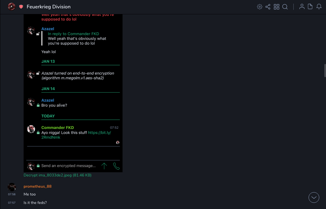
Task: Click the room title Feuerkrieg Division
Action: 49,7
